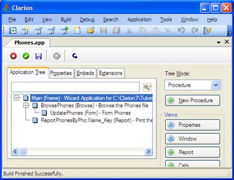Image resolution: width=234 pixels, height=180 pixels.
Task: Open the Help menu
Action: coord(212,20)
